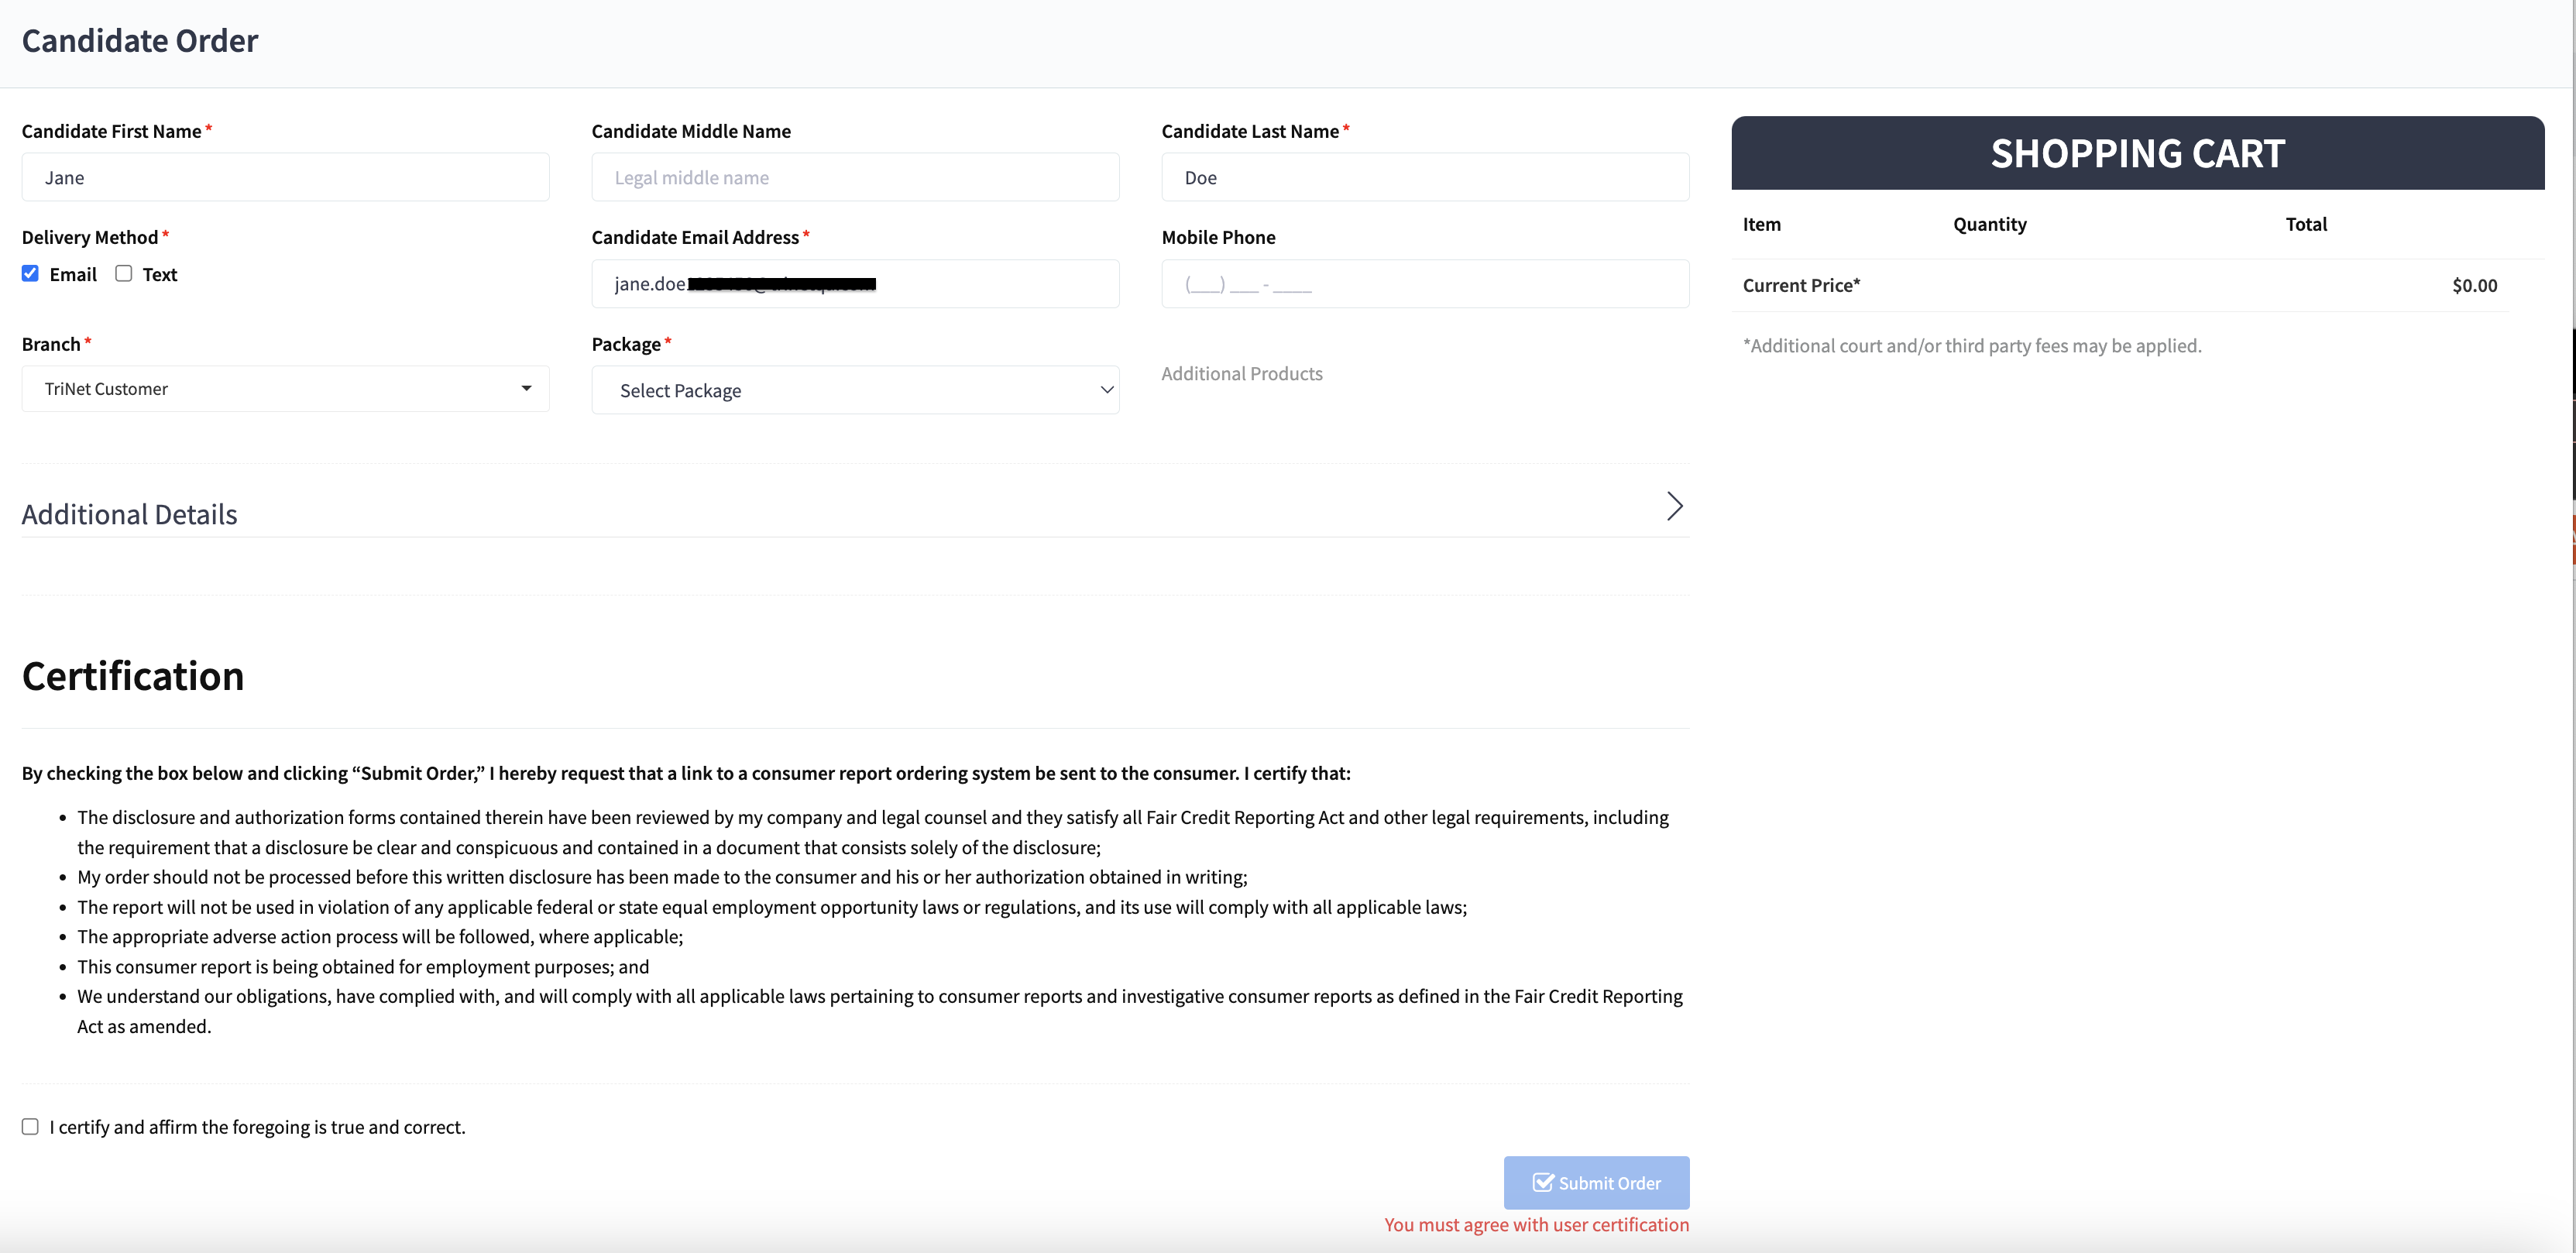Enable the Text delivery checkbox

coord(124,274)
